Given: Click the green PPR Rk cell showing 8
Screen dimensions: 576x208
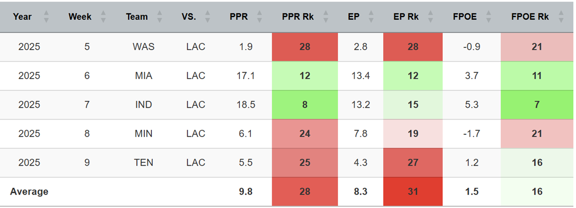Looking at the screenshot, I should (x=305, y=105).
